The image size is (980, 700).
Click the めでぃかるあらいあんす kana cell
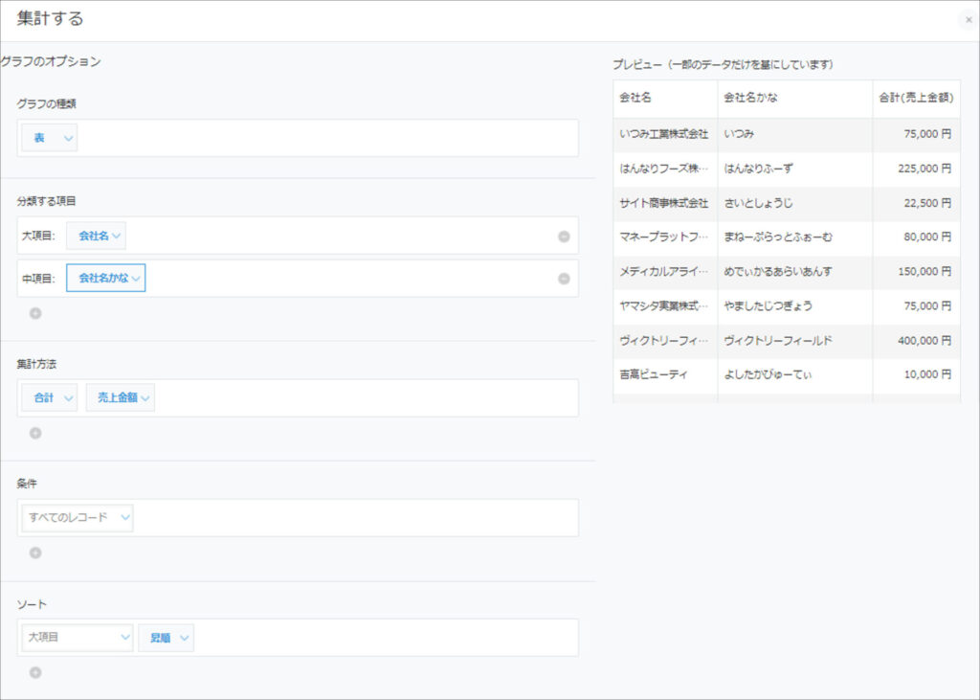pos(795,272)
